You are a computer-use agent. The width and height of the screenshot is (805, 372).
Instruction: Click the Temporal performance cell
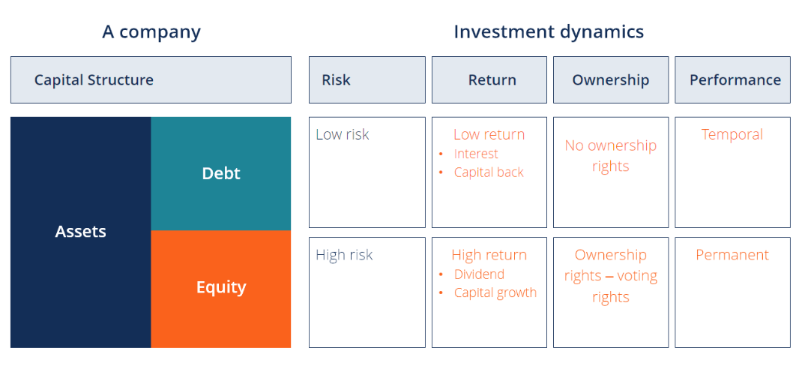point(732,172)
